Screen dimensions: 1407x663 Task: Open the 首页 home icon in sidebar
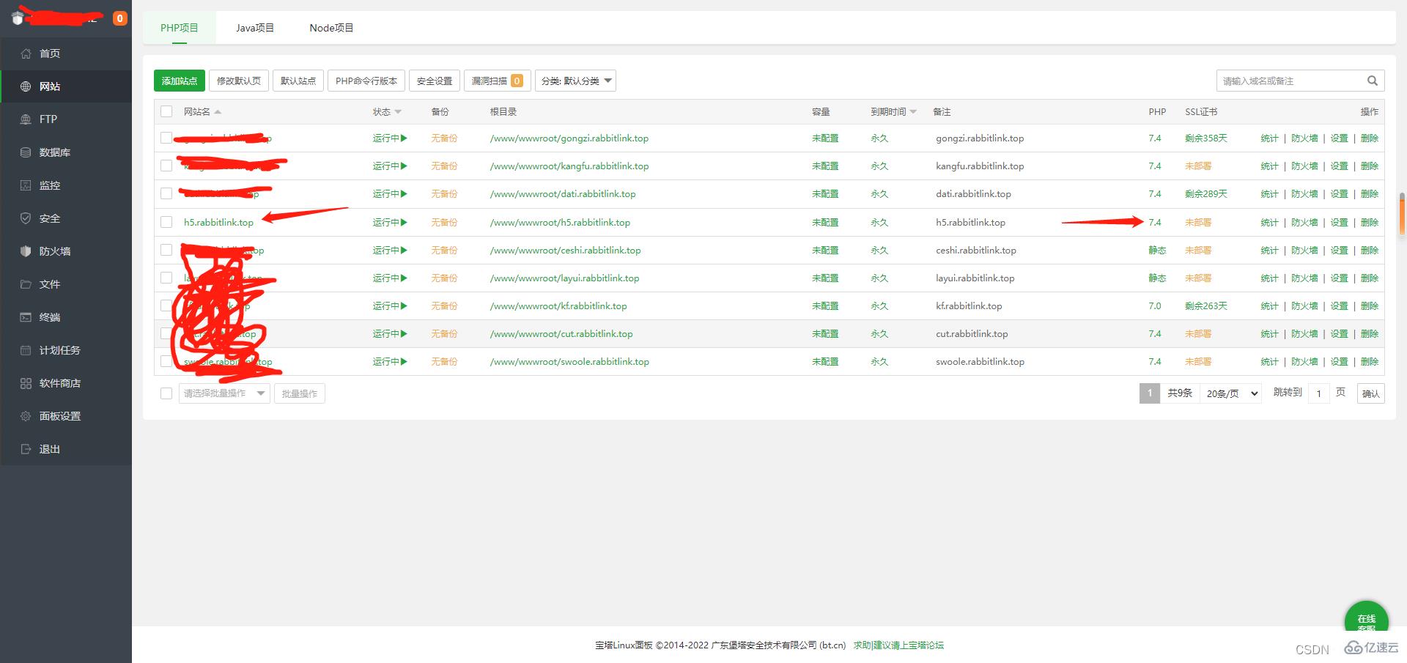[x=26, y=53]
